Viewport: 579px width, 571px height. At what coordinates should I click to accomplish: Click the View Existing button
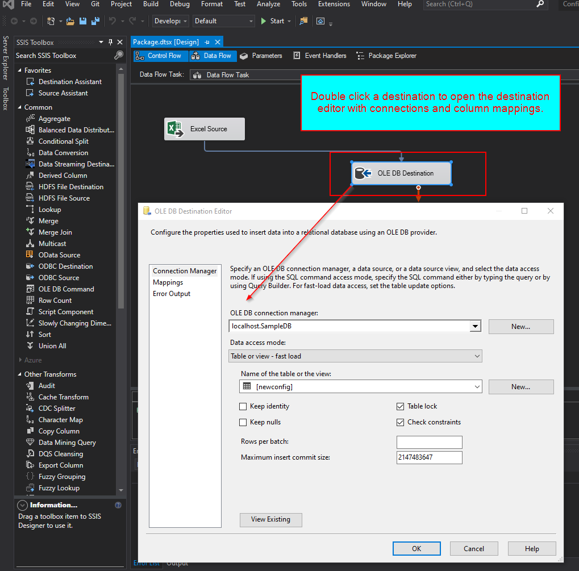click(270, 520)
